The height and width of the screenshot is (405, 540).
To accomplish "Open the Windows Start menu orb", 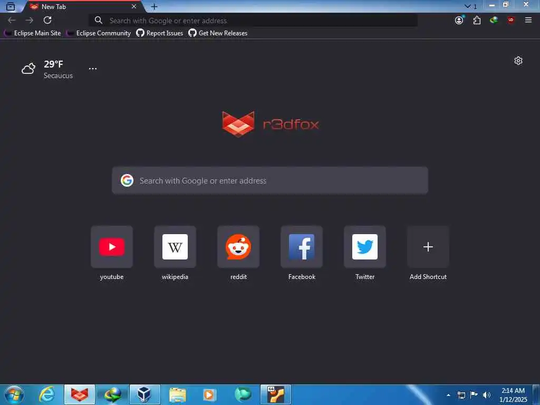I will (14, 394).
